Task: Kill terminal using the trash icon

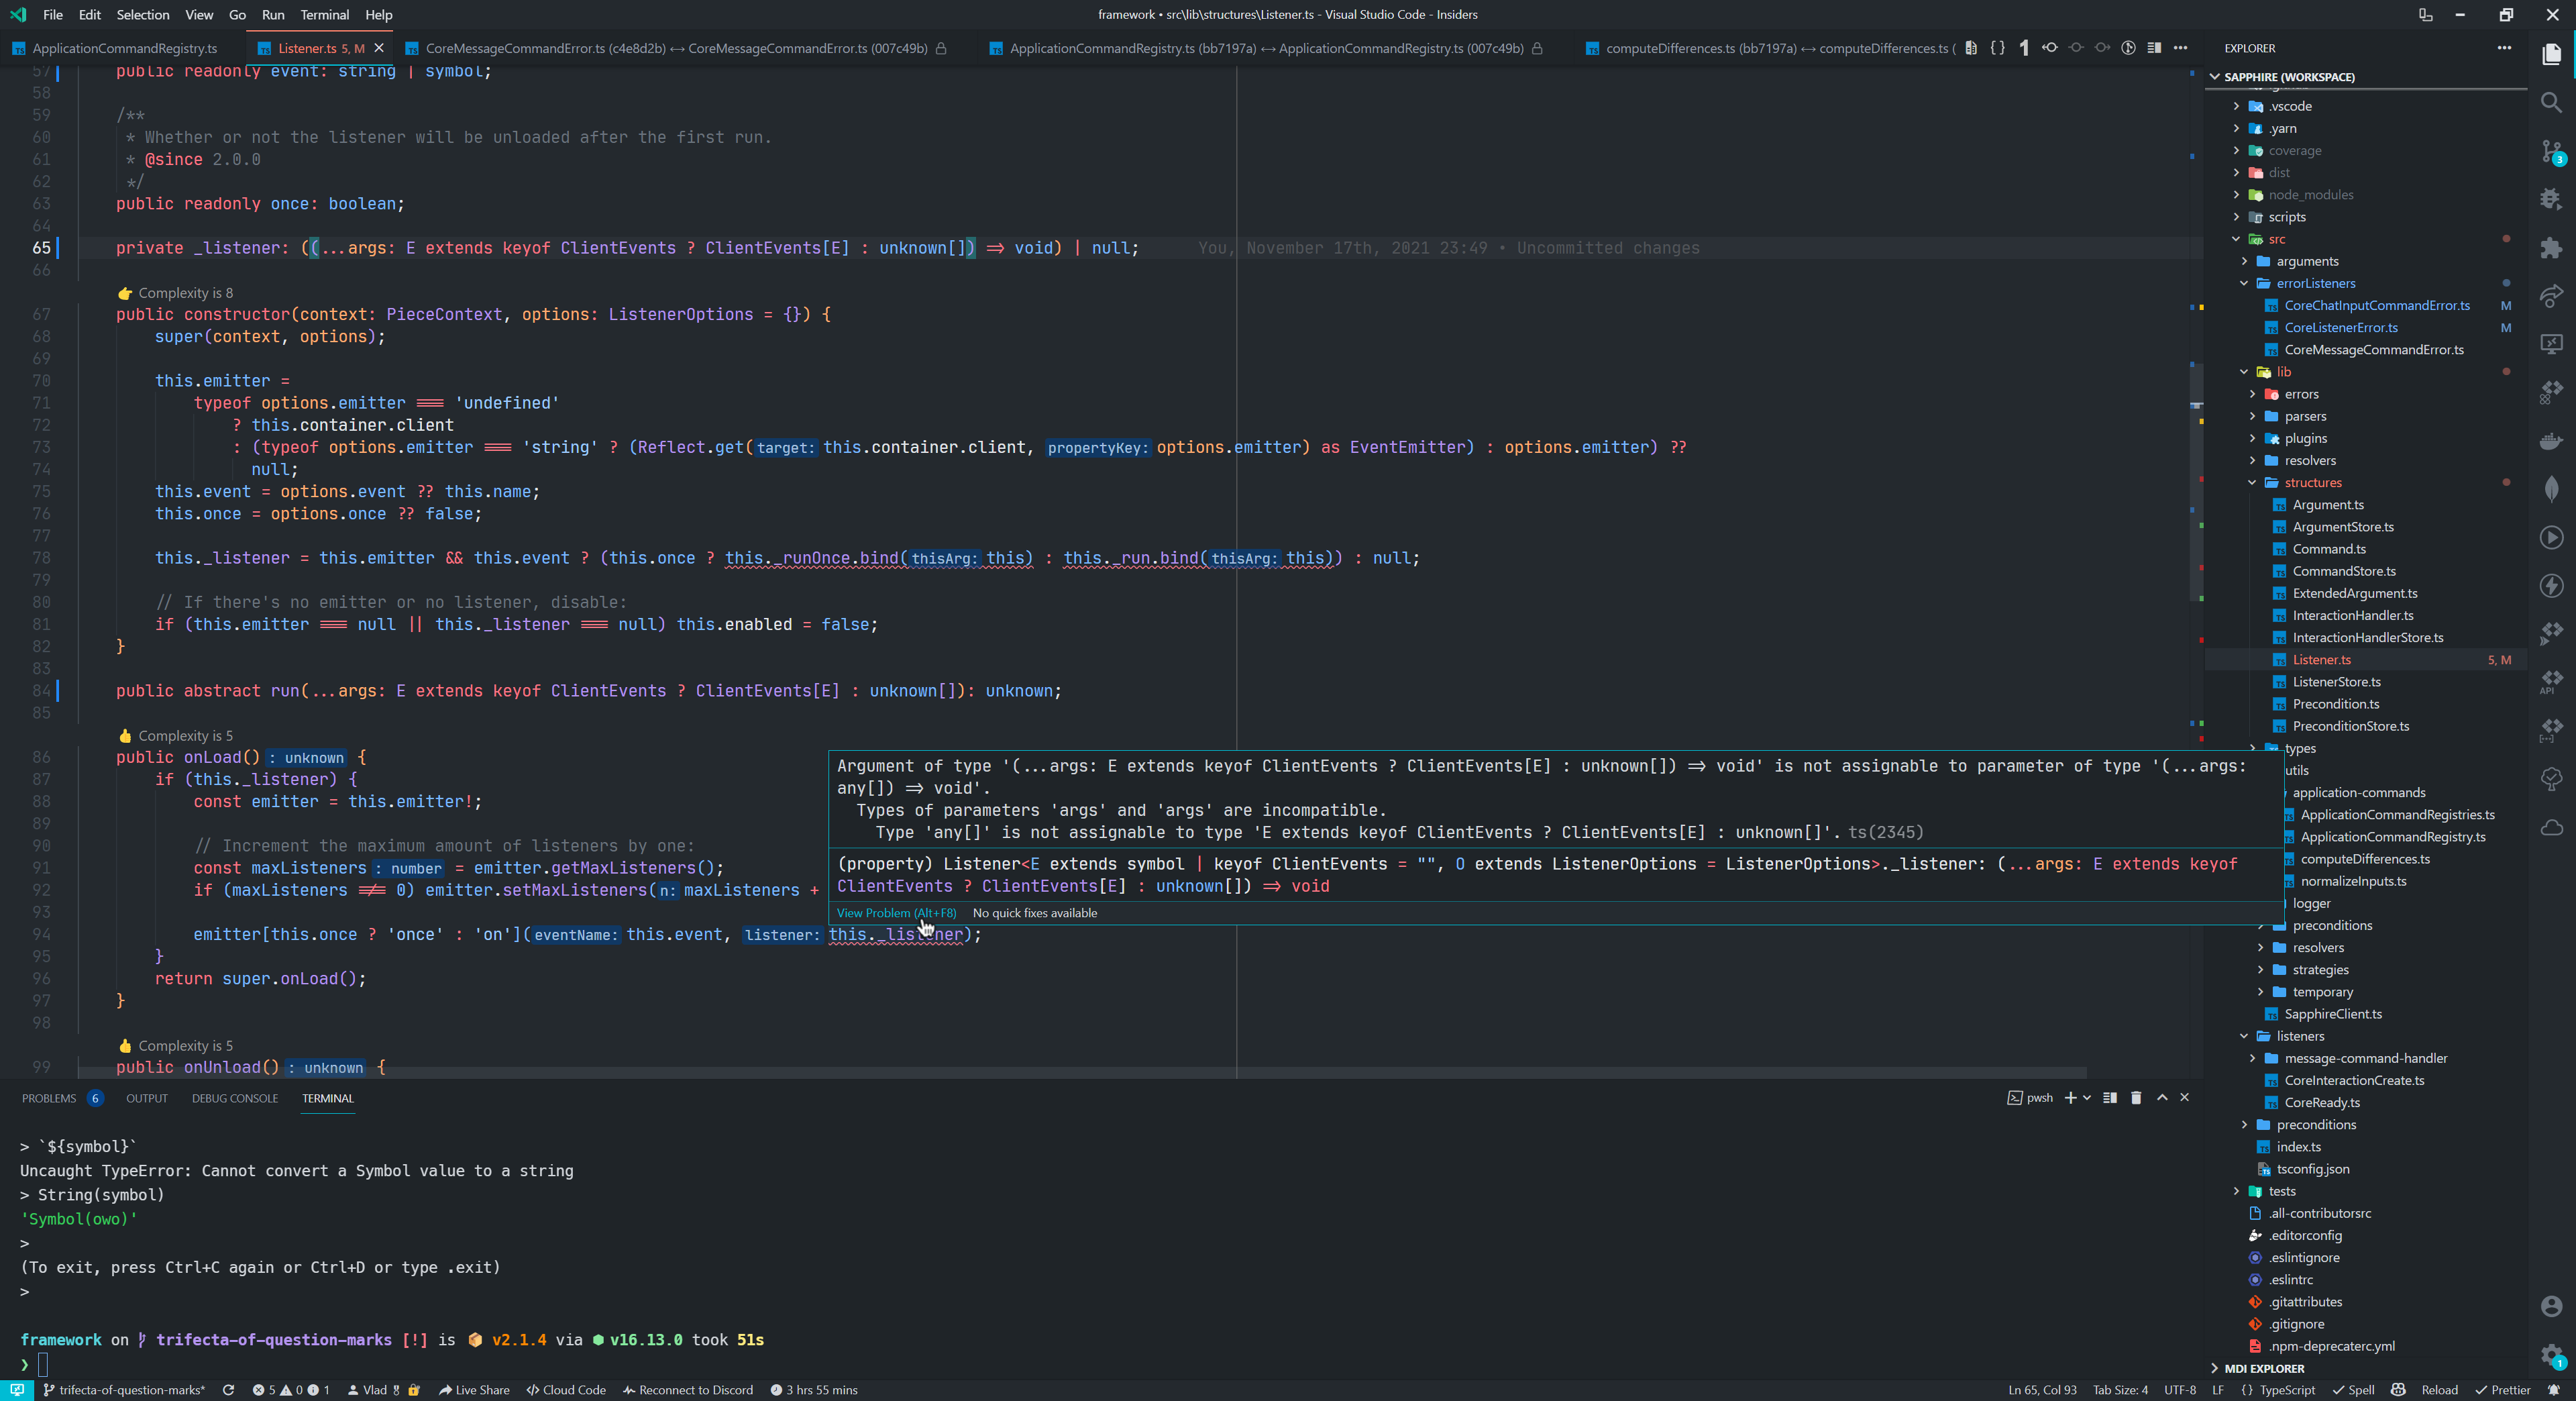Action: [x=2136, y=1098]
